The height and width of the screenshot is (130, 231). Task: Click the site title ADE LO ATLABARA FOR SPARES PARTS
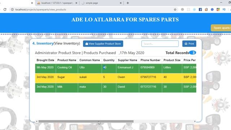[x=125, y=19]
